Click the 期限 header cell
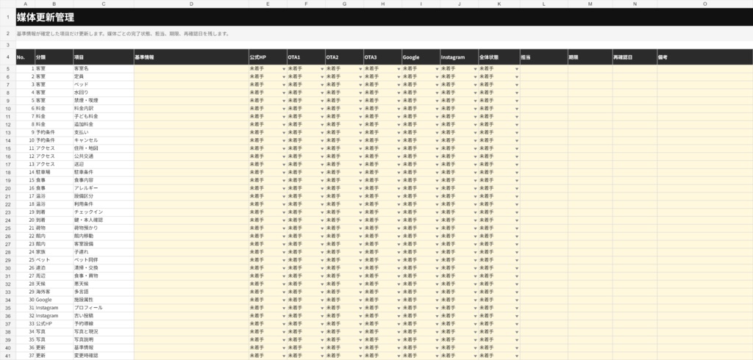753x360 pixels. point(590,57)
